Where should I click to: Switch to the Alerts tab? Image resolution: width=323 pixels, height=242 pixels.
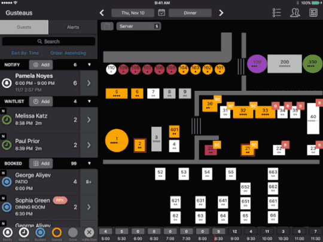(x=73, y=27)
